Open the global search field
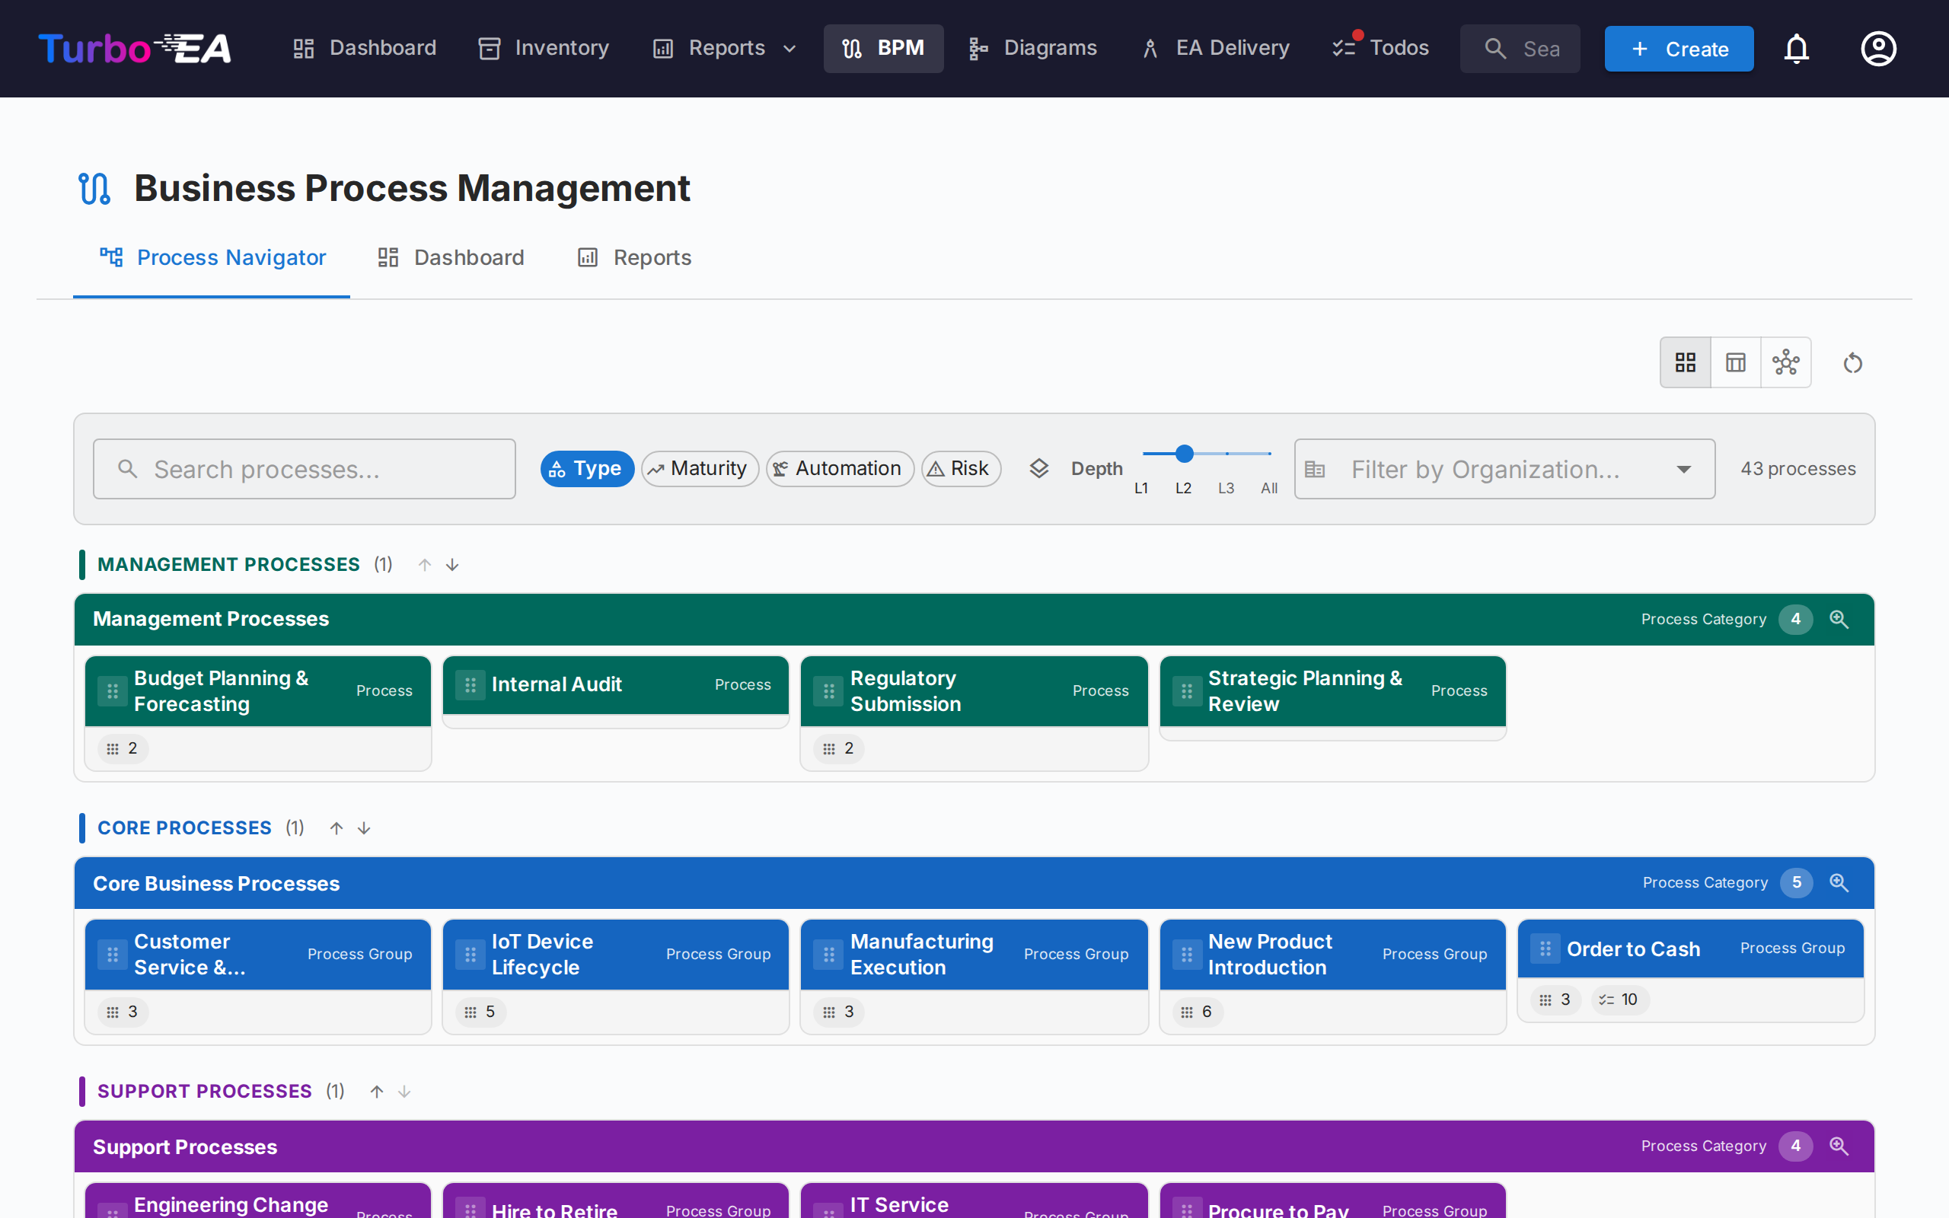The height and width of the screenshot is (1218, 1949). (x=1520, y=48)
